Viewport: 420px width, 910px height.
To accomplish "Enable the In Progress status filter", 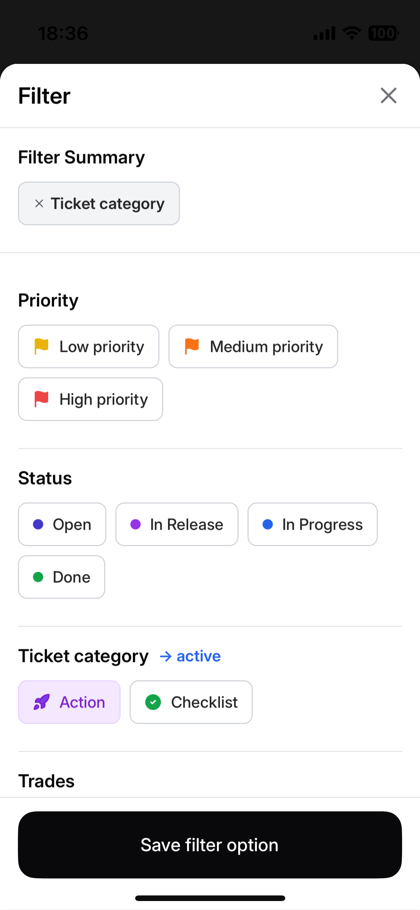I will point(312,524).
